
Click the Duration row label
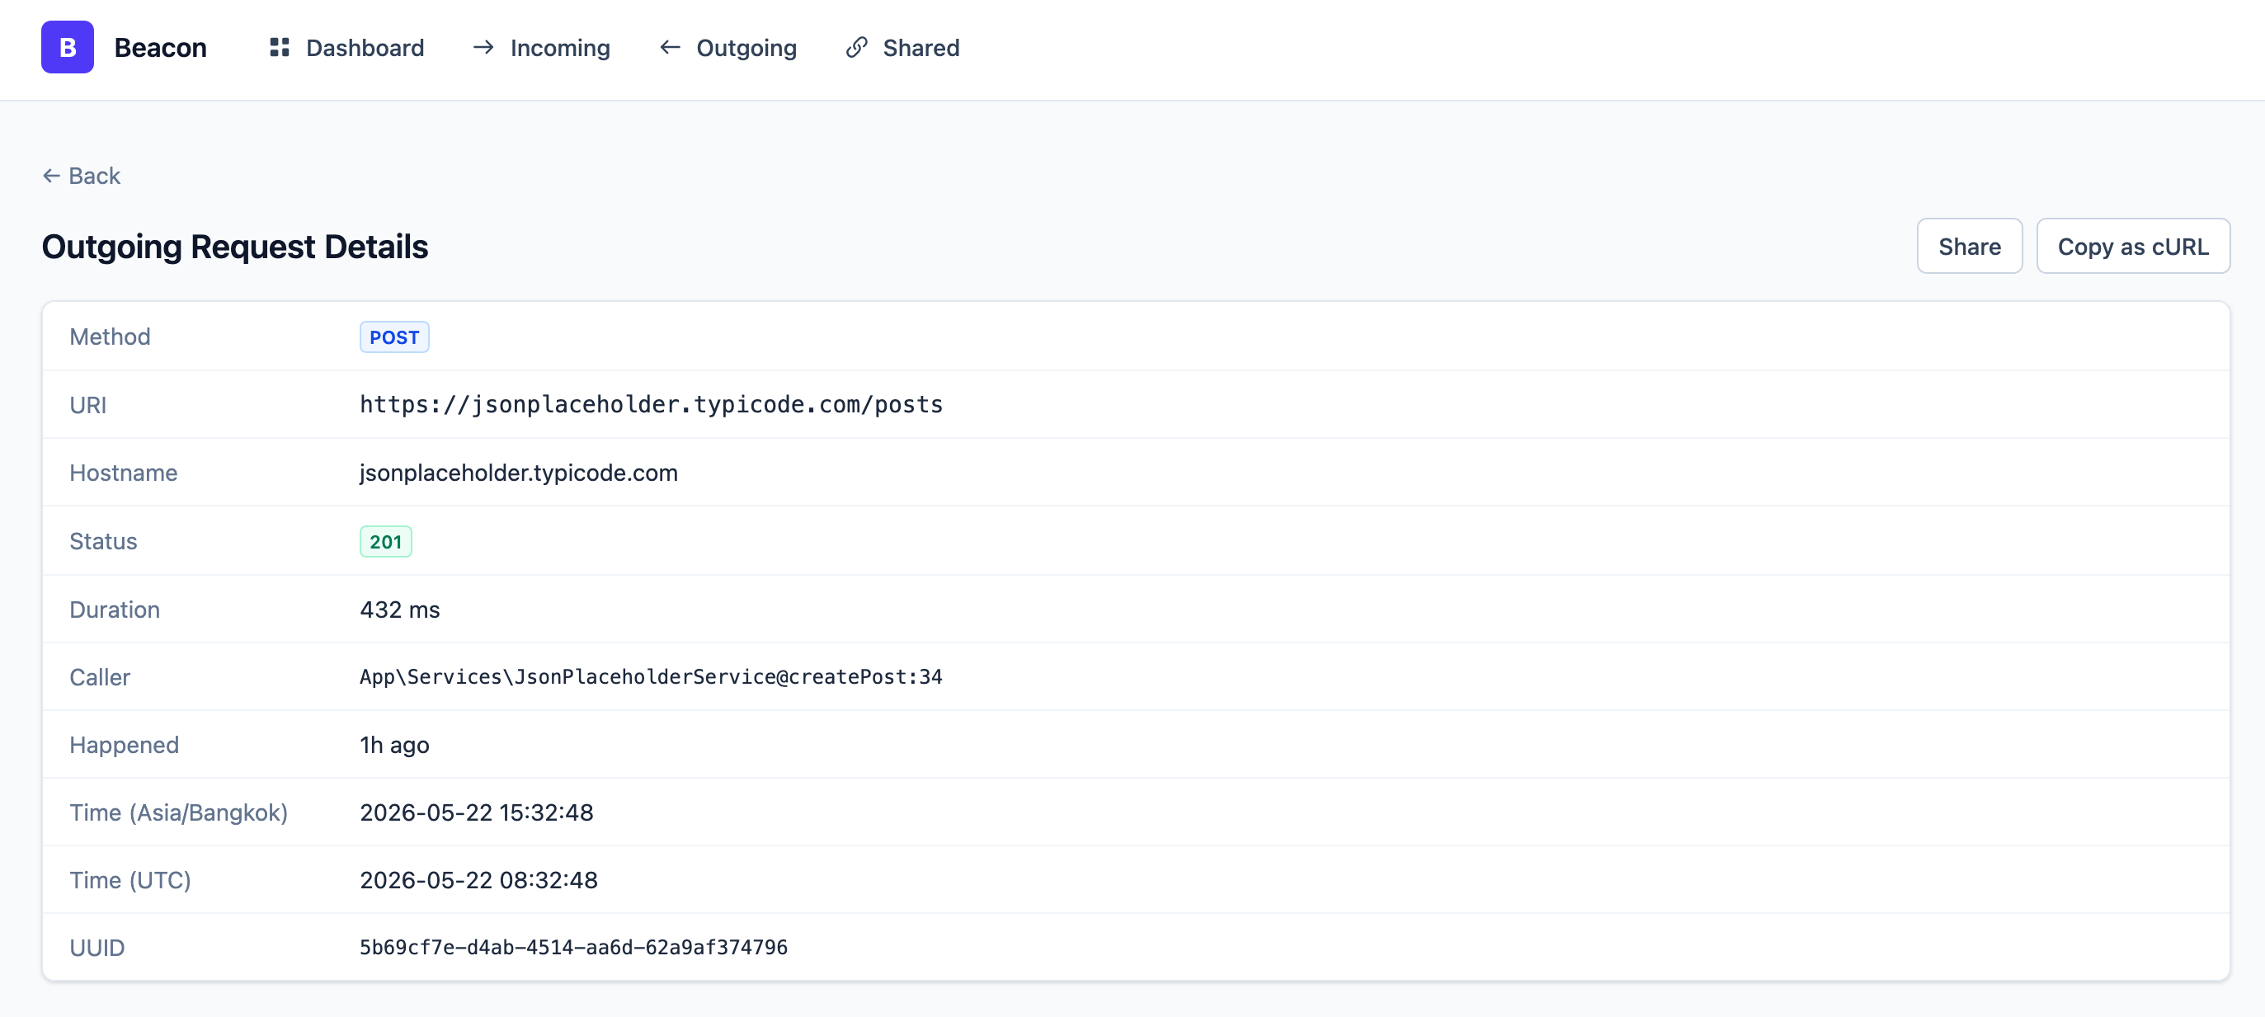point(115,610)
